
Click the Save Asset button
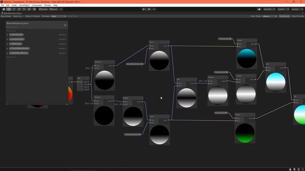coord(6,16)
